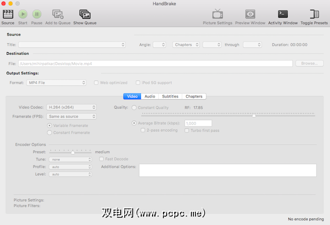330x225 pixels.
Task: Open the Show Queue window
Action: point(85,14)
